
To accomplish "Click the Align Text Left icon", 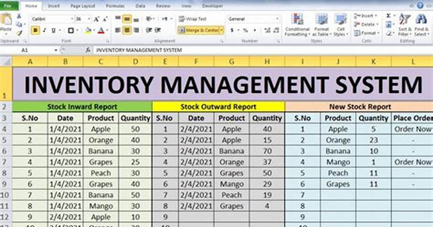I will [x=118, y=30].
